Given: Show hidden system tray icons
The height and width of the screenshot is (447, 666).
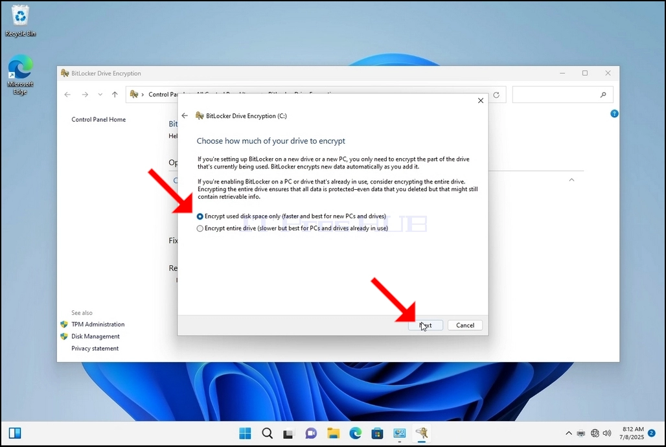Looking at the screenshot, I should click(x=569, y=433).
